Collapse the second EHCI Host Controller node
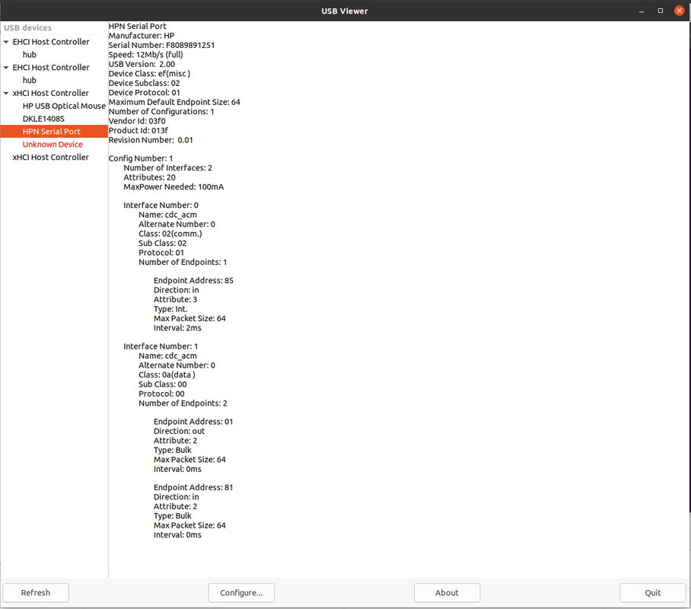This screenshot has width=691, height=609. (x=6, y=68)
